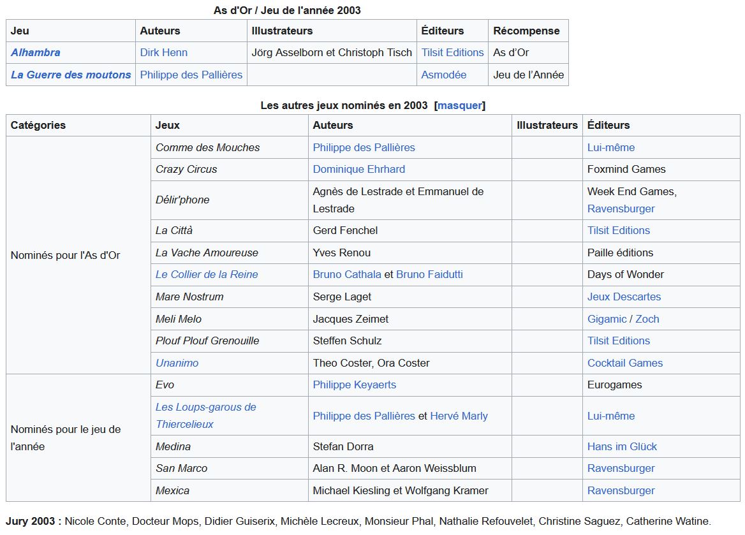Open Tilsit Editions link in Plouf Plouf Grenouille row
745x535 pixels.
(x=619, y=341)
